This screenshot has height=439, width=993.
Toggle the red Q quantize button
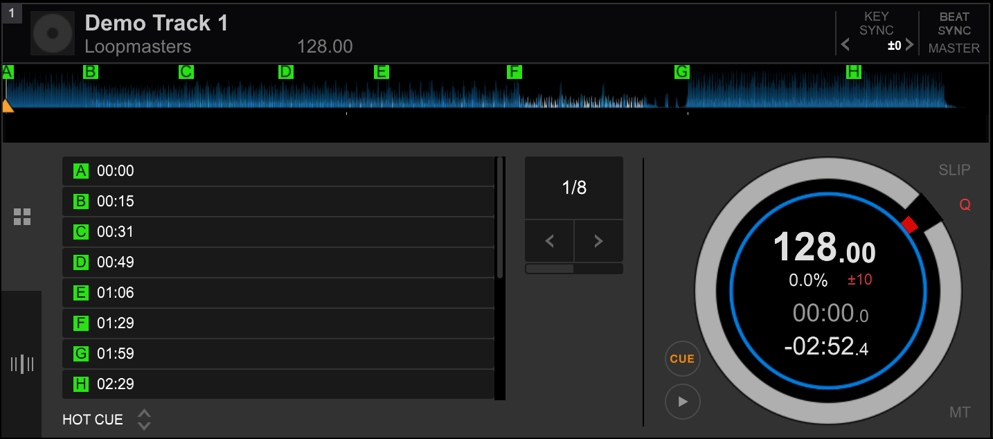click(965, 205)
